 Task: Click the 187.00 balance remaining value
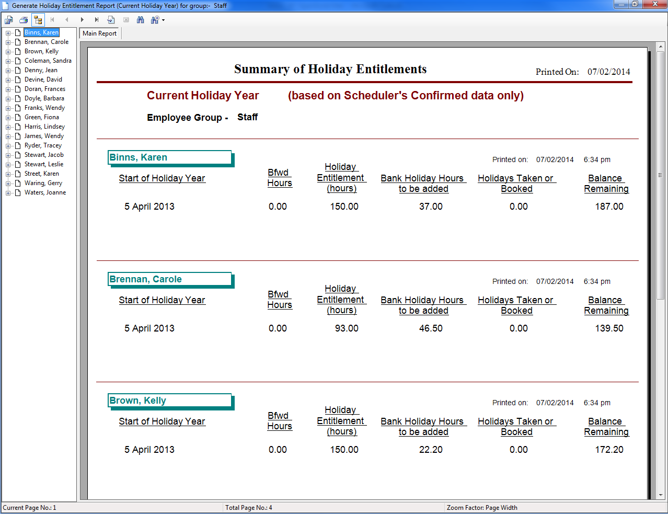(609, 207)
